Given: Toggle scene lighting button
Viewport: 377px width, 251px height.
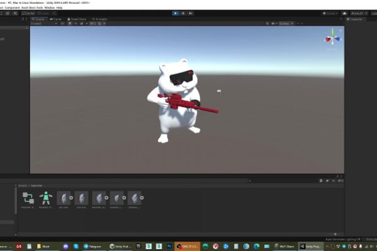Looking at the screenshot, I should [x=70, y=24].
